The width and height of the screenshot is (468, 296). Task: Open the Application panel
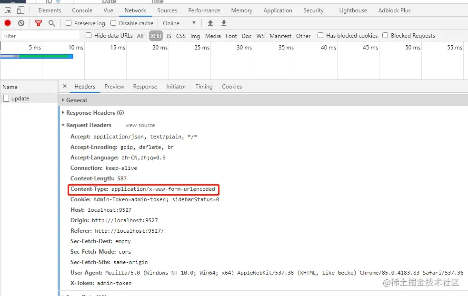pyautogui.click(x=278, y=10)
